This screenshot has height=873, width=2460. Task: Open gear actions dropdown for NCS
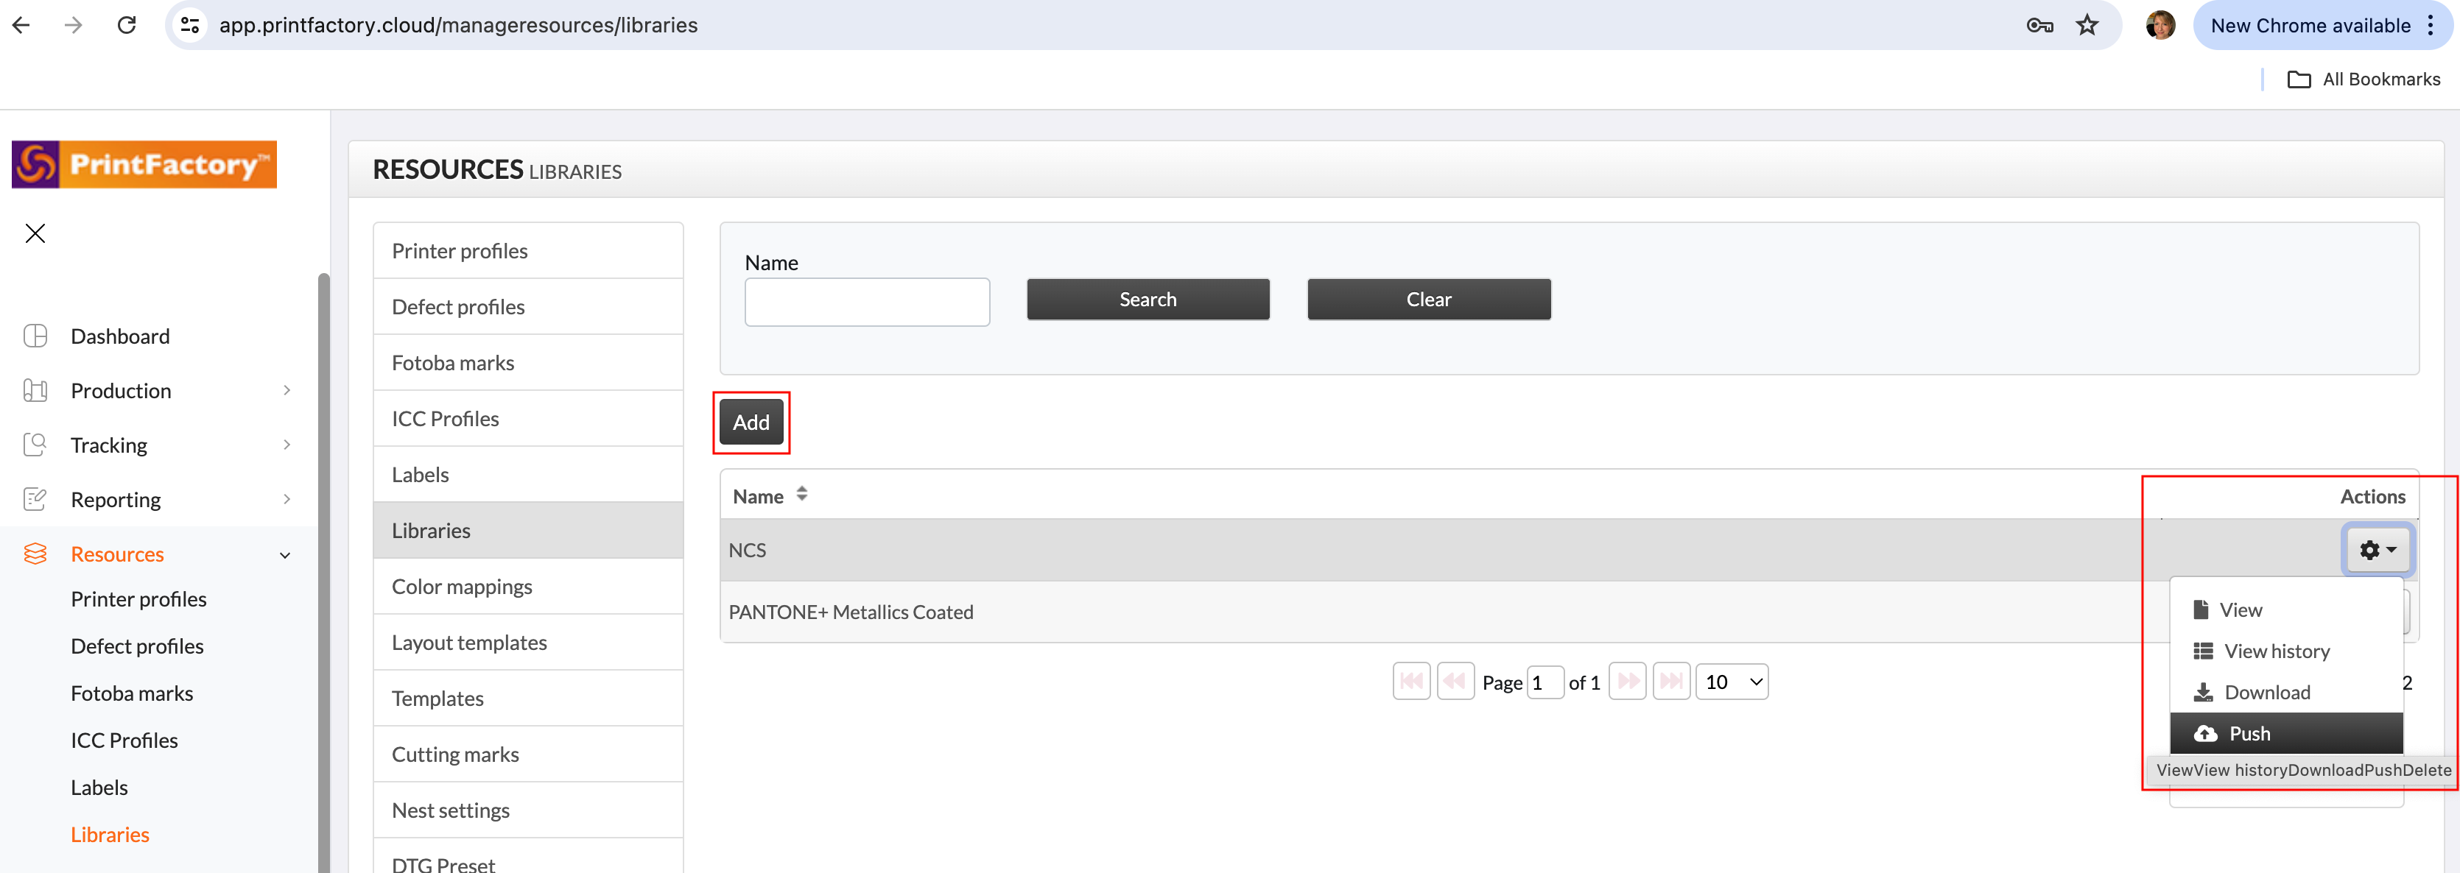tap(2377, 550)
